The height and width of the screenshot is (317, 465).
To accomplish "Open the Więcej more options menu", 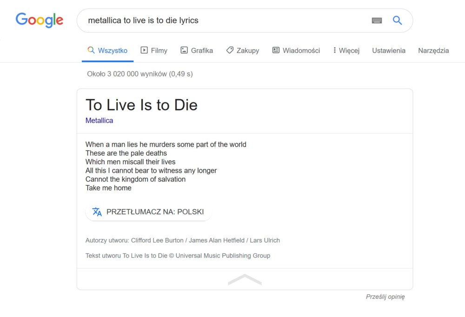I will tap(346, 50).
